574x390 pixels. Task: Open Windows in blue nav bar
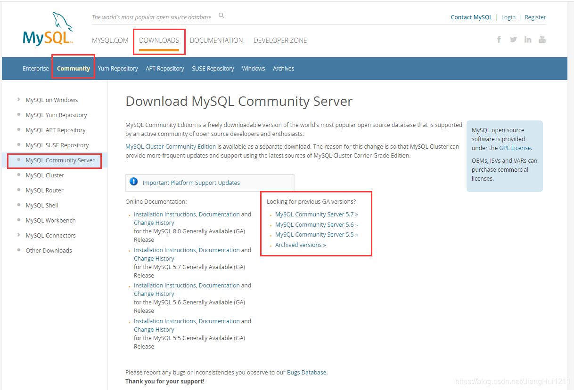pyautogui.click(x=254, y=69)
